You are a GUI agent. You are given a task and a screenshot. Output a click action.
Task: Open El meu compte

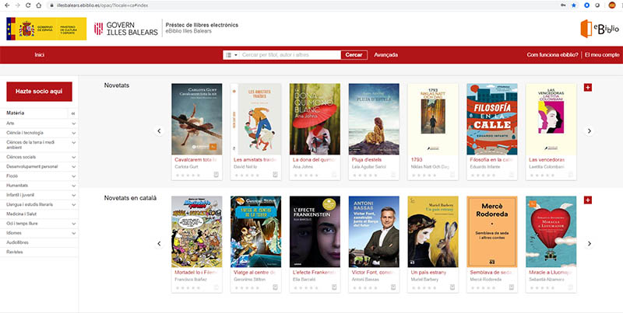click(x=602, y=55)
